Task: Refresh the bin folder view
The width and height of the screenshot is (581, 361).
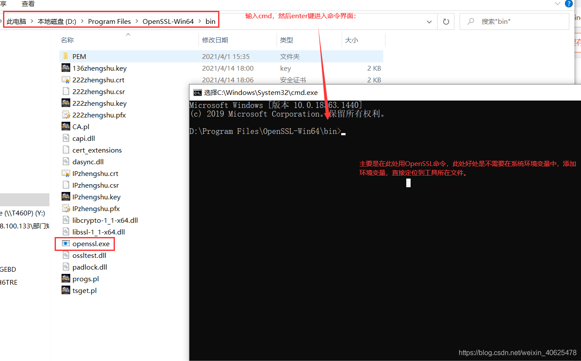Action: 446,21
